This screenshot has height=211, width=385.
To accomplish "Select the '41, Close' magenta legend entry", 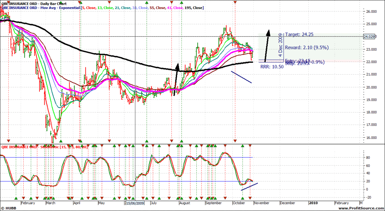I will 175,8.
